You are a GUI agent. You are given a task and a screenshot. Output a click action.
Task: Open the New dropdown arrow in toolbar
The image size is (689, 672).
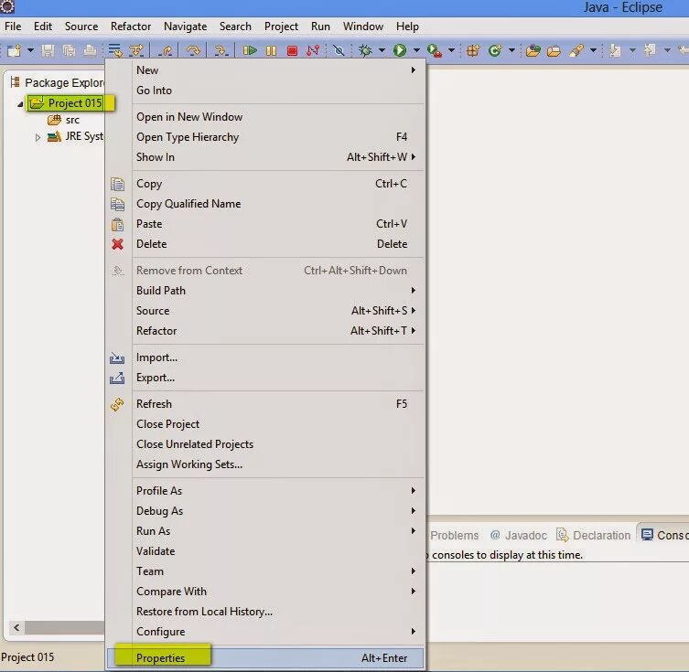click(x=30, y=50)
